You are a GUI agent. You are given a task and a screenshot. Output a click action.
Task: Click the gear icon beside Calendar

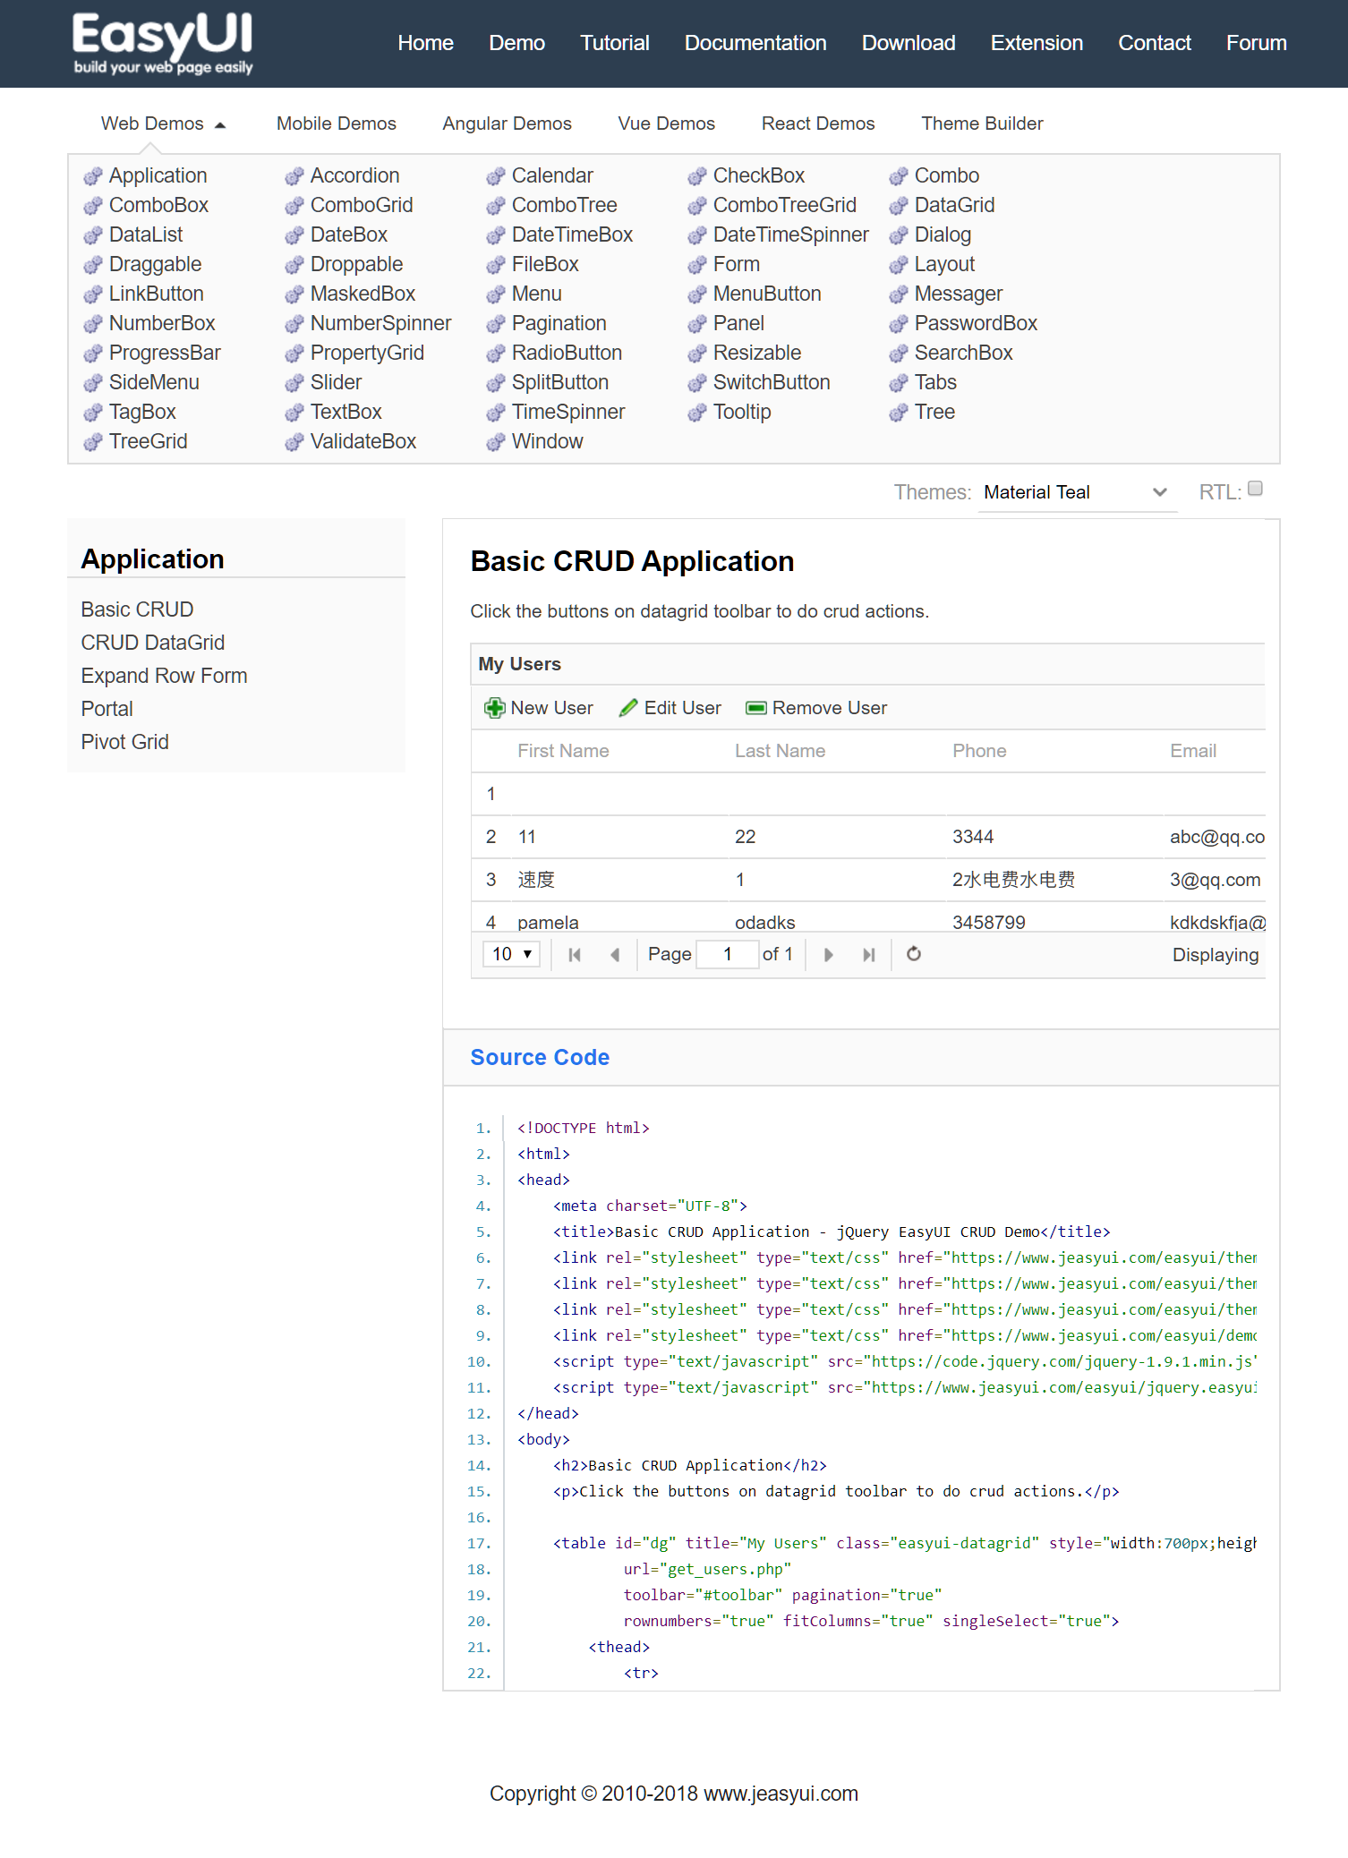coord(496,176)
